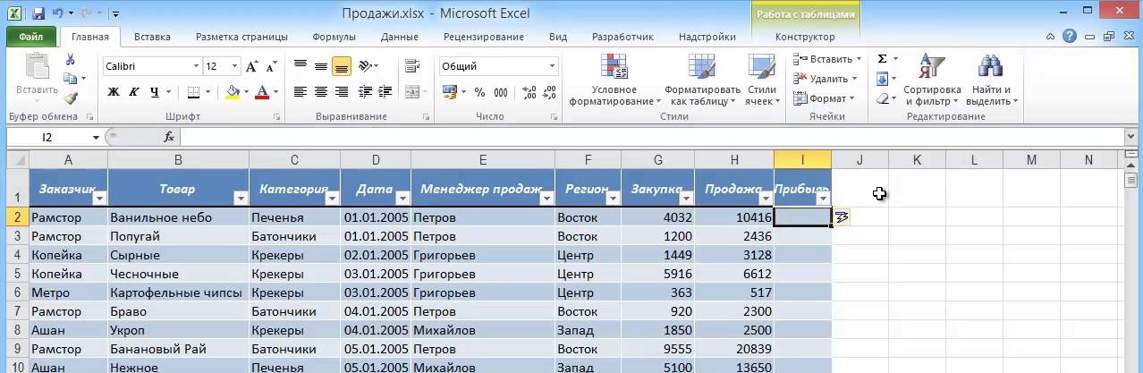
Task: Increase font size with the large A icon
Action: [x=251, y=66]
